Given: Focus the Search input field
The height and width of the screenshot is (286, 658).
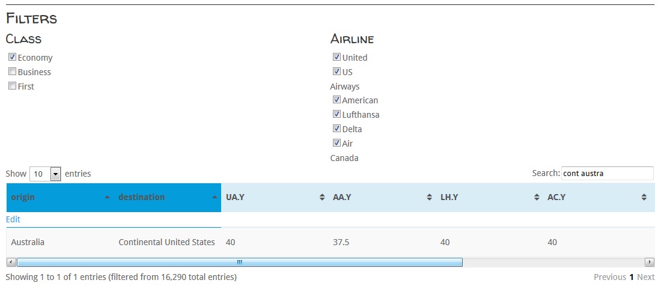Looking at the screenshot, I should (x=607, y=173).
